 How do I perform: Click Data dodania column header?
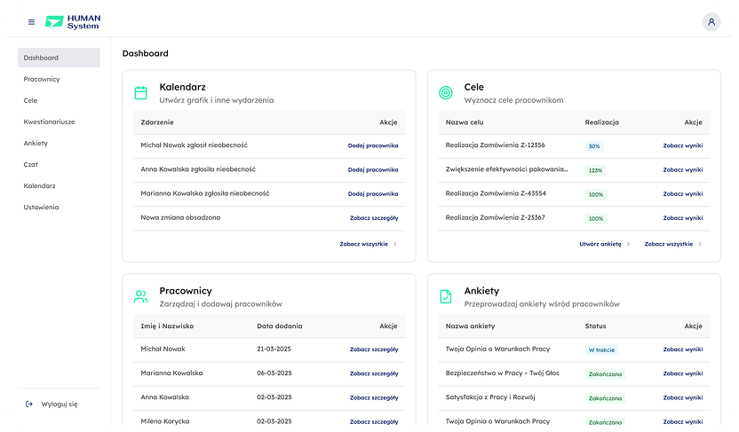click(x=280, y=326)
